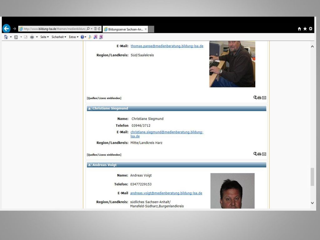Click the OneNote linked notes icon
This screenshot has height=240, width=320.
101,37
